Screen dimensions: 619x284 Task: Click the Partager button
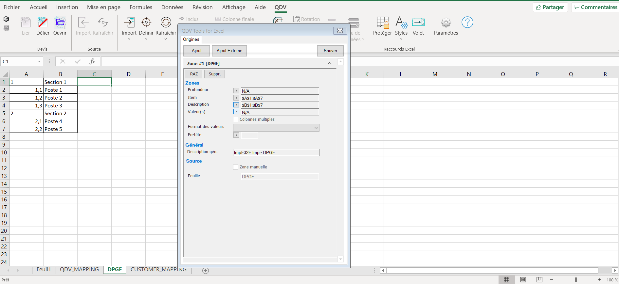point(550,7)
